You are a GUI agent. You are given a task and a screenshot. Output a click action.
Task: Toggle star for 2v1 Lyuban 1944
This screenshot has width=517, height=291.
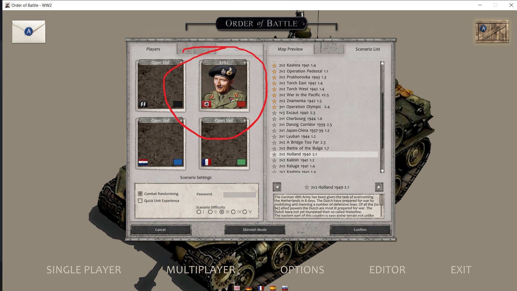click(x=274, y=136)
